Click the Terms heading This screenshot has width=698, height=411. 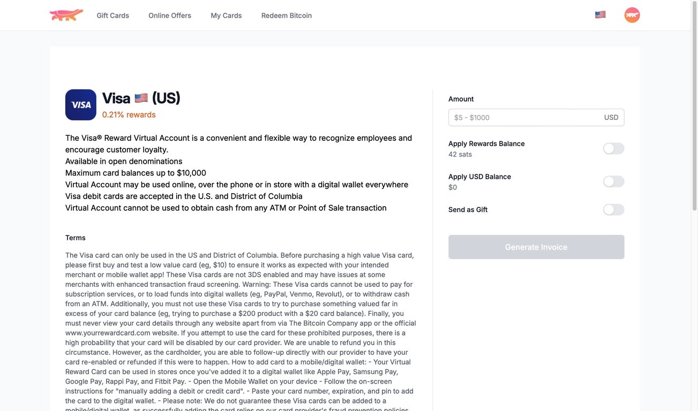(x=76, y=238)
